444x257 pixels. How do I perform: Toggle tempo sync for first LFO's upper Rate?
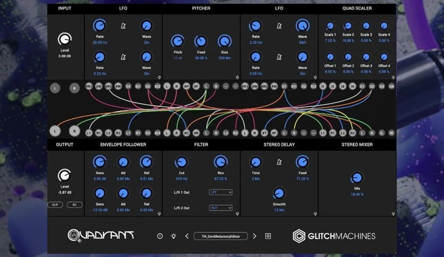[x=123, y=26]
